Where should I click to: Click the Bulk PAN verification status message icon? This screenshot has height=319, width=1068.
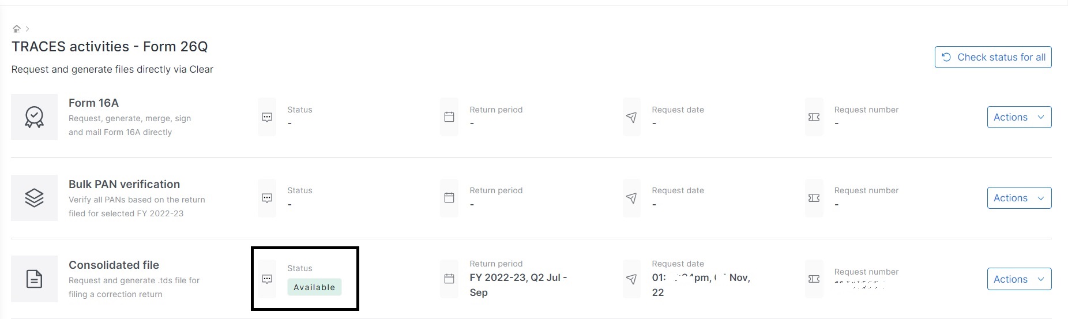[267, 198]
